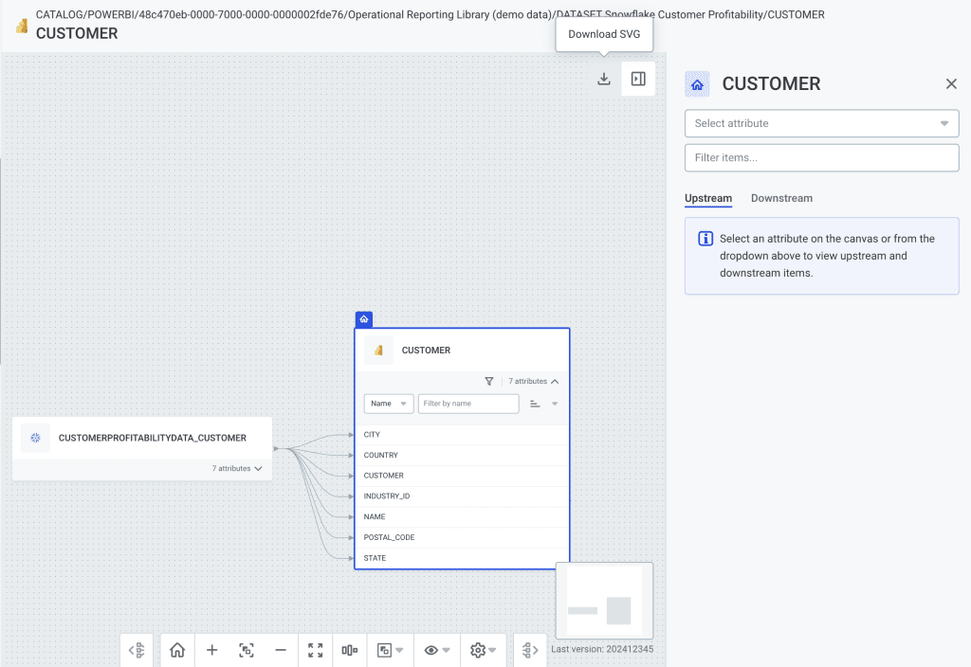Click the zoom in plus button
The image size is (971, 667).
pyautogui.click(x=211, y=650)
